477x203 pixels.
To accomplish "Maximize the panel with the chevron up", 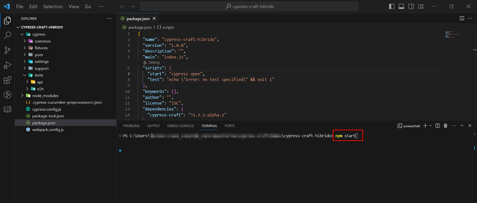I will (x=462, y=126).
